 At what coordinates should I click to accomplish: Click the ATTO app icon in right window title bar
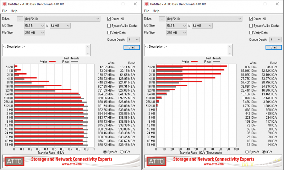(147, 4)
